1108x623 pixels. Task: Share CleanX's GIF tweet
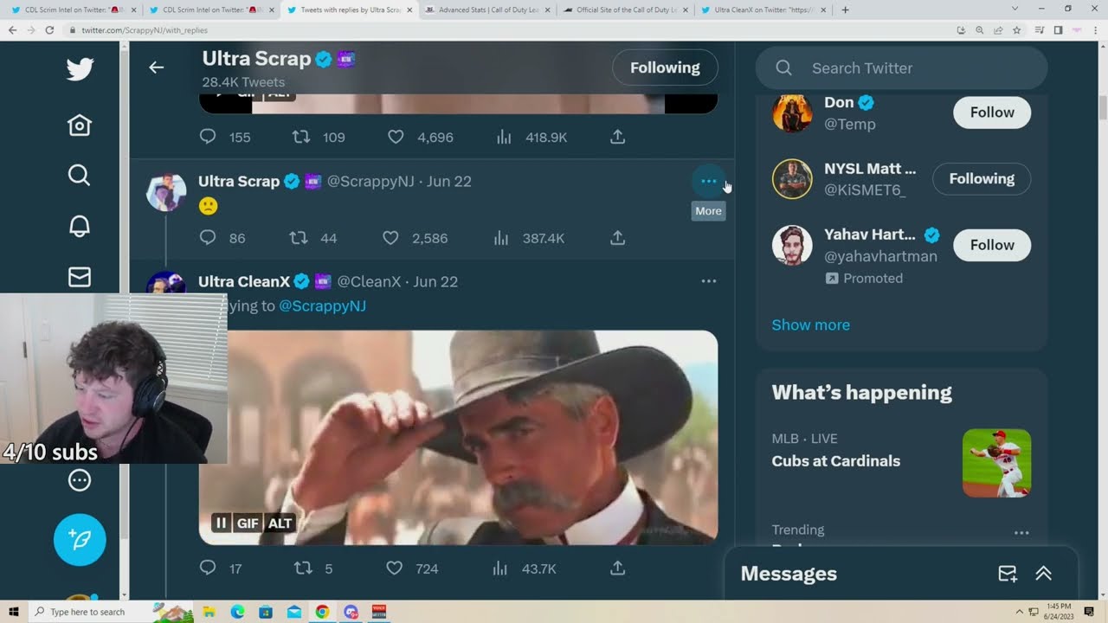pos(617,568)
